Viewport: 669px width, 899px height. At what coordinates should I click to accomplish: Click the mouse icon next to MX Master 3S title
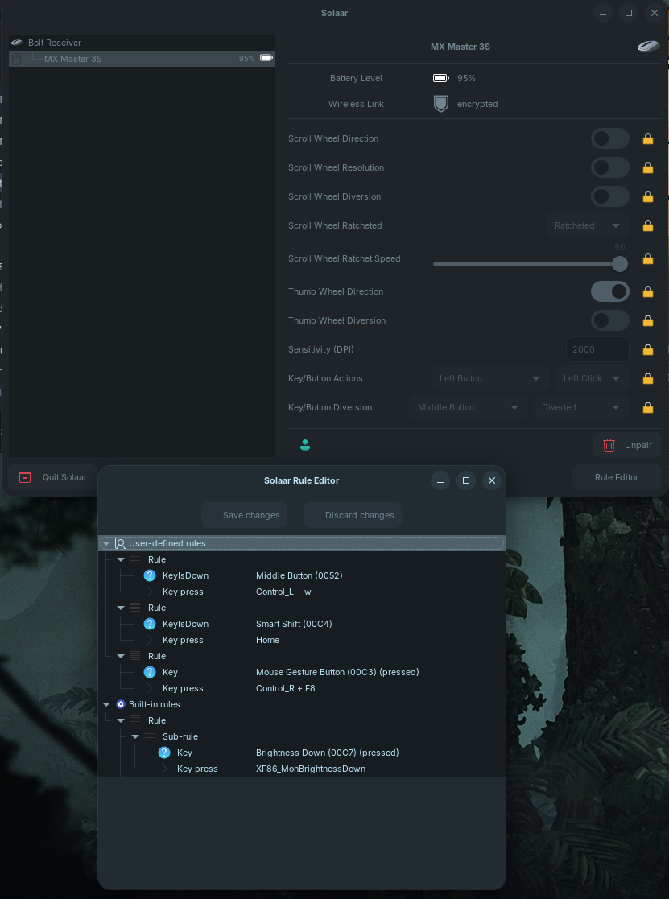[648, 47]
